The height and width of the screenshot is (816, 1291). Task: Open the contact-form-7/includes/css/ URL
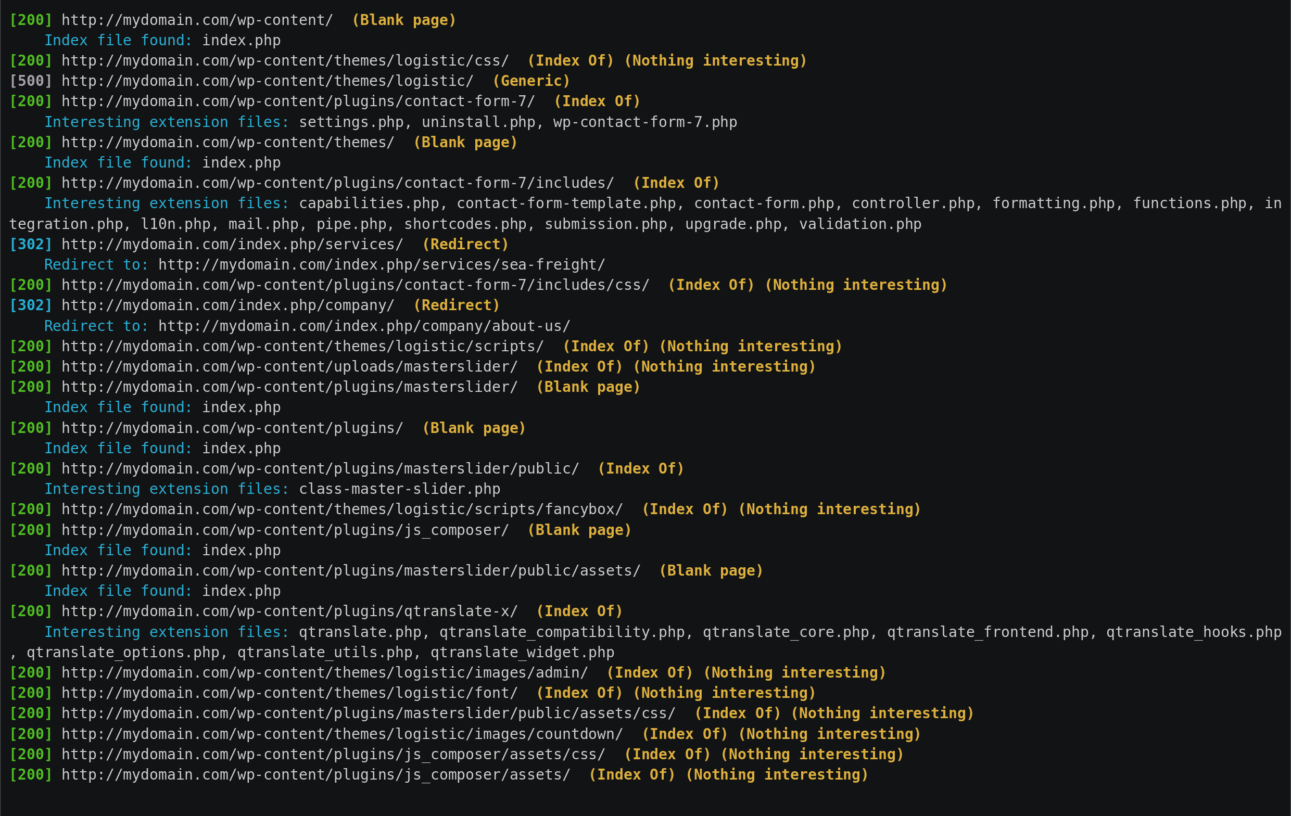(356, 285)
